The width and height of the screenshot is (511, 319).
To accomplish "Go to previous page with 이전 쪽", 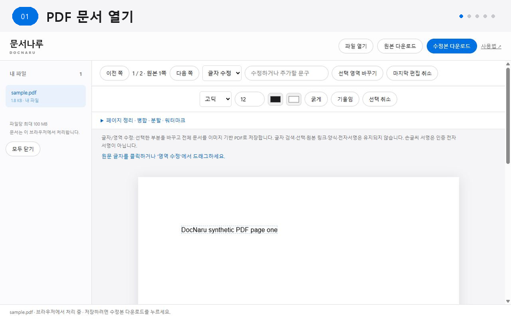I will pos(114,73).
